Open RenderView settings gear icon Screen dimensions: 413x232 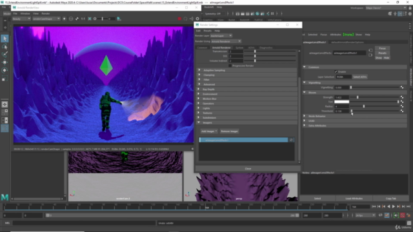pos(197,19)
